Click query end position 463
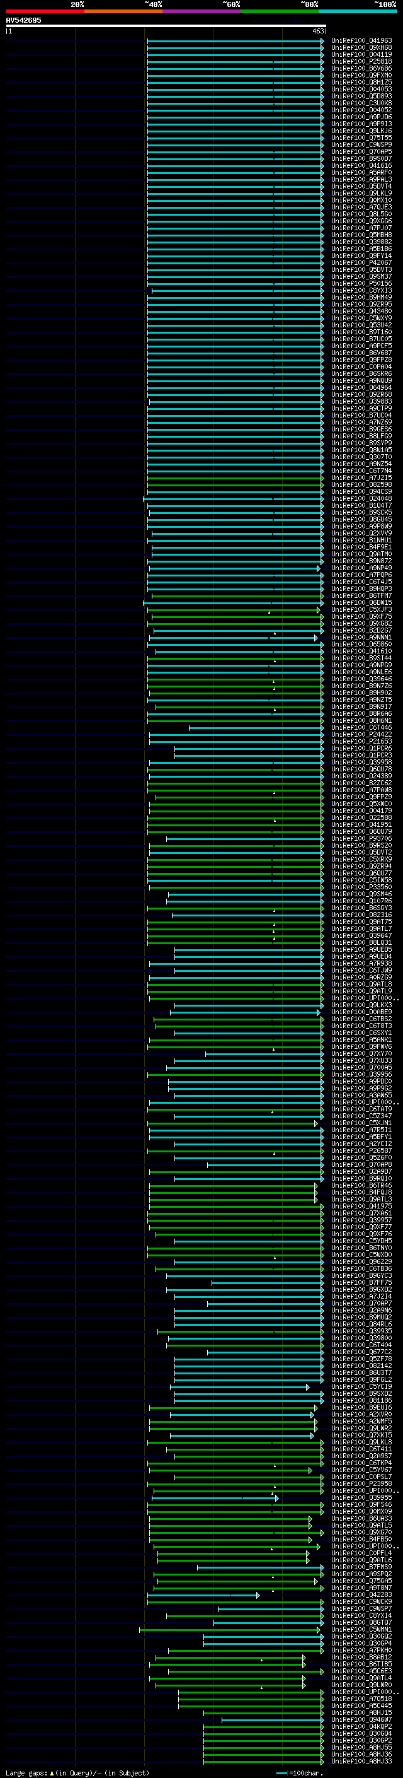Screen dimensions: 403x1778 pos(318,31)
